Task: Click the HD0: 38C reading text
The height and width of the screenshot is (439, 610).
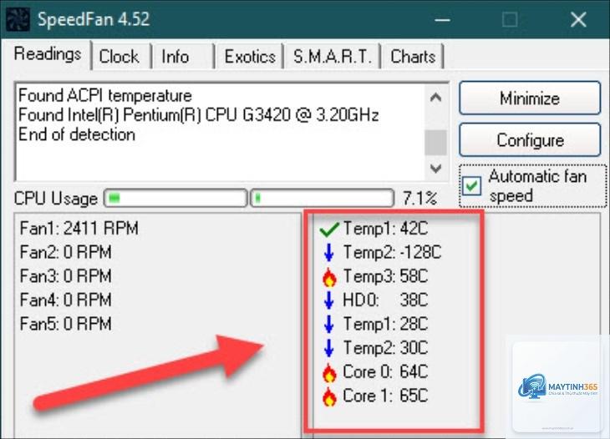Action: click(x=385, y=300)
